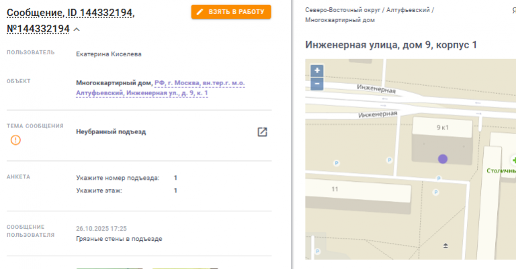Image resolution: width=516 pixels, height=269 pixels.
Task: Click the up-arrow transit icon on map
Action: tap(445, 246)
